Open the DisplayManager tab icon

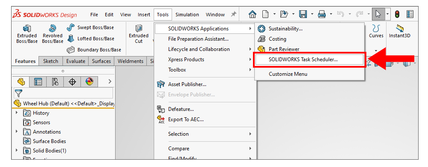(x=89, y=81)
